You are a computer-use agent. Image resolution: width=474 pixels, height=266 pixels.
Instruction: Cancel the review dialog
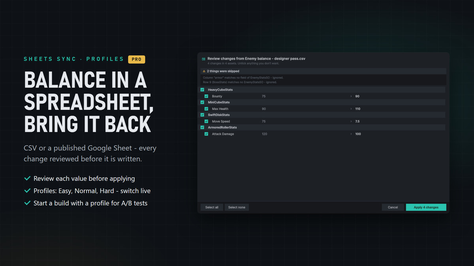point(393,207)
